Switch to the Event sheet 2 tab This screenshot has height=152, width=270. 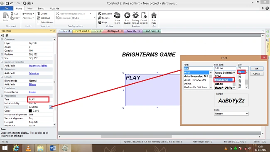click(x=134, y=31)
